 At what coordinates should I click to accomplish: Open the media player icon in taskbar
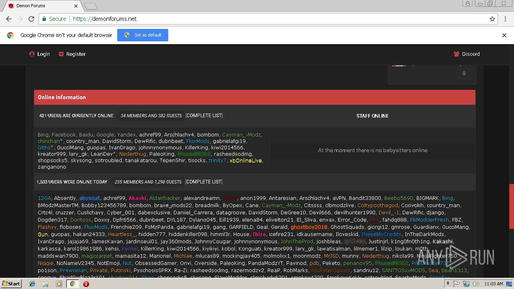point(59,284)
